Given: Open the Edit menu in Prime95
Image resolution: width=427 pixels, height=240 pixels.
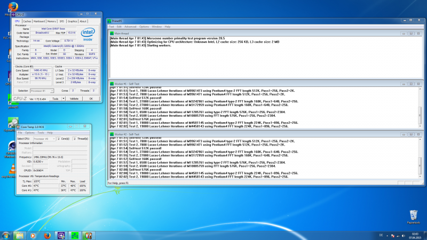Looking at the screenshot, I should point(119,27).
